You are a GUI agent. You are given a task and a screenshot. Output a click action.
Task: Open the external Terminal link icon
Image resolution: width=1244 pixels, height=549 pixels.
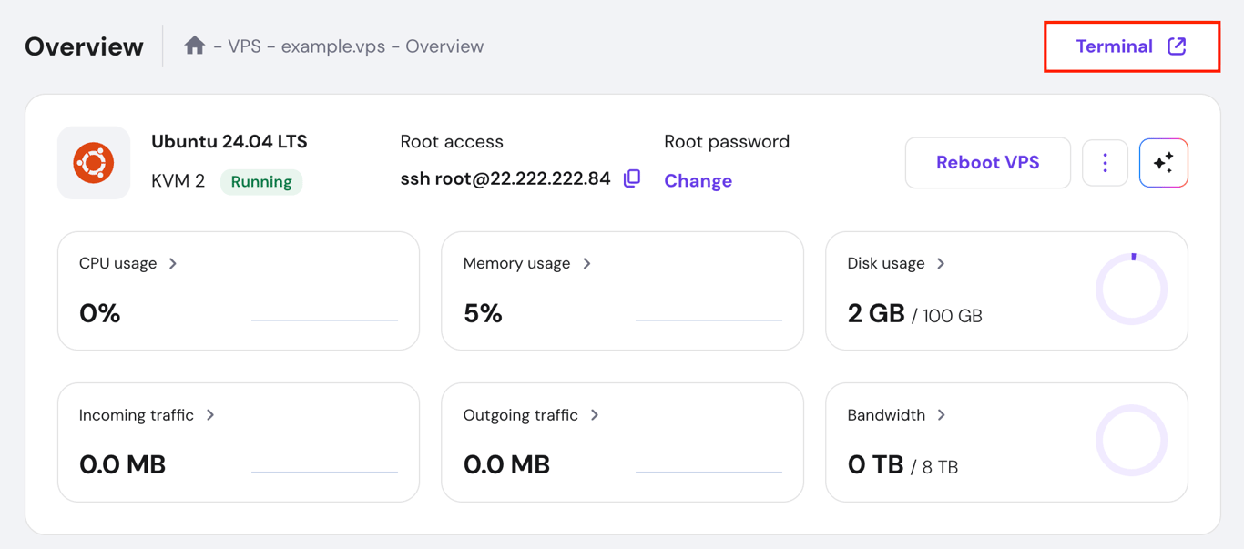[x=1178, y=46]
